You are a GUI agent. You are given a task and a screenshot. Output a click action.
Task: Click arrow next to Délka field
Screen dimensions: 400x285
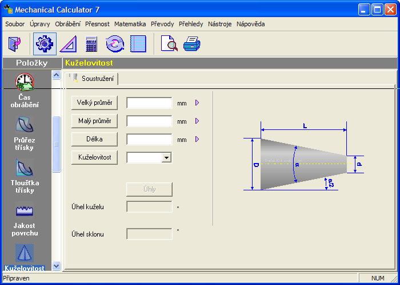[197, 139]
